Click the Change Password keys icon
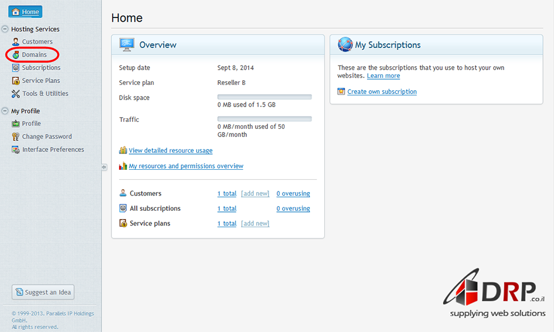The height and width of the screenshot is (332, 554). click(x=16, y=136)
